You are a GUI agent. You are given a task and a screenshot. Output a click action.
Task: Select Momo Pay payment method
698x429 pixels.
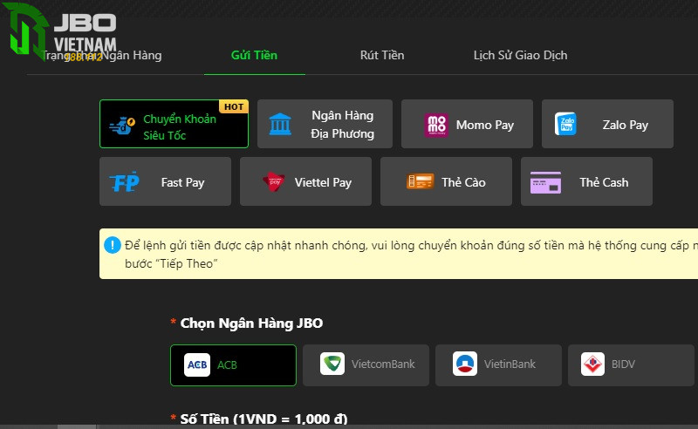[x=467, y=124]
